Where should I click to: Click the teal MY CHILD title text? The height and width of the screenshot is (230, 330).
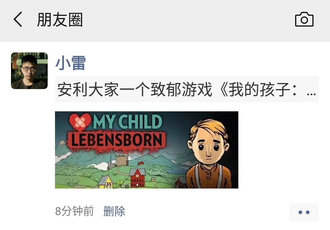coord(127,122)
